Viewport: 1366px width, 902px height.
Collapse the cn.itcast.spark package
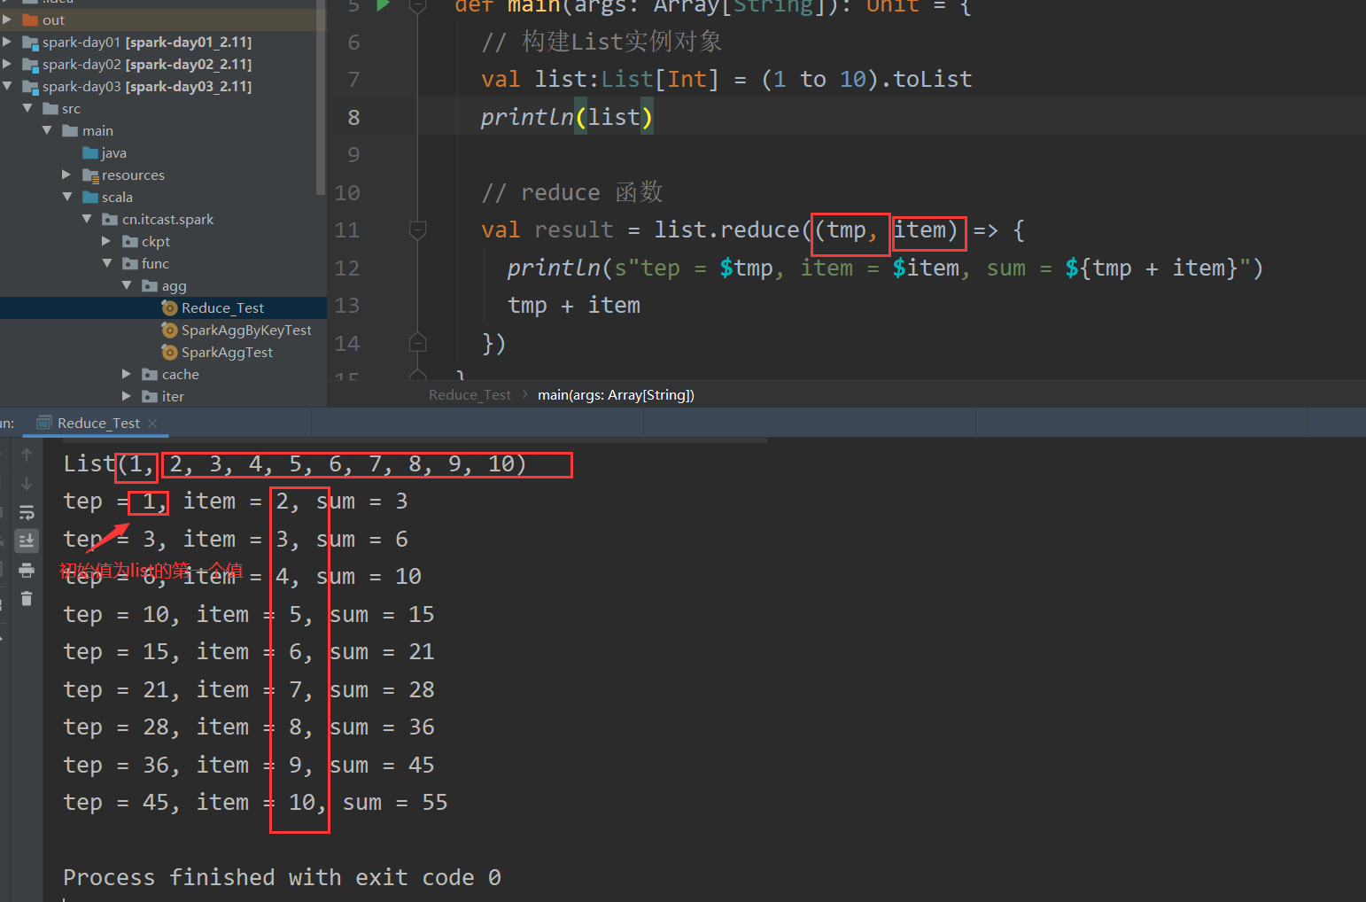87,219
